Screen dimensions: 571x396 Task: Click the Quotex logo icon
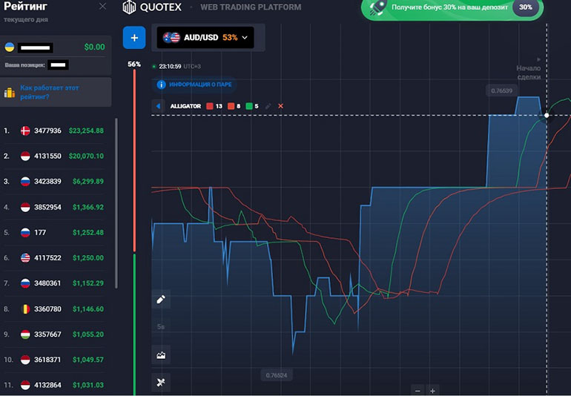[x=129, y=7]
